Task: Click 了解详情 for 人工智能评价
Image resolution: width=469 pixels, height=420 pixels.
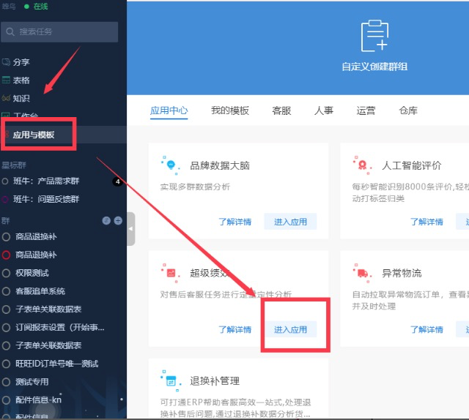Action: coord(426,222)
